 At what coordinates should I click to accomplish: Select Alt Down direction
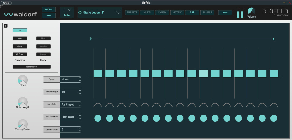[20, 54]
